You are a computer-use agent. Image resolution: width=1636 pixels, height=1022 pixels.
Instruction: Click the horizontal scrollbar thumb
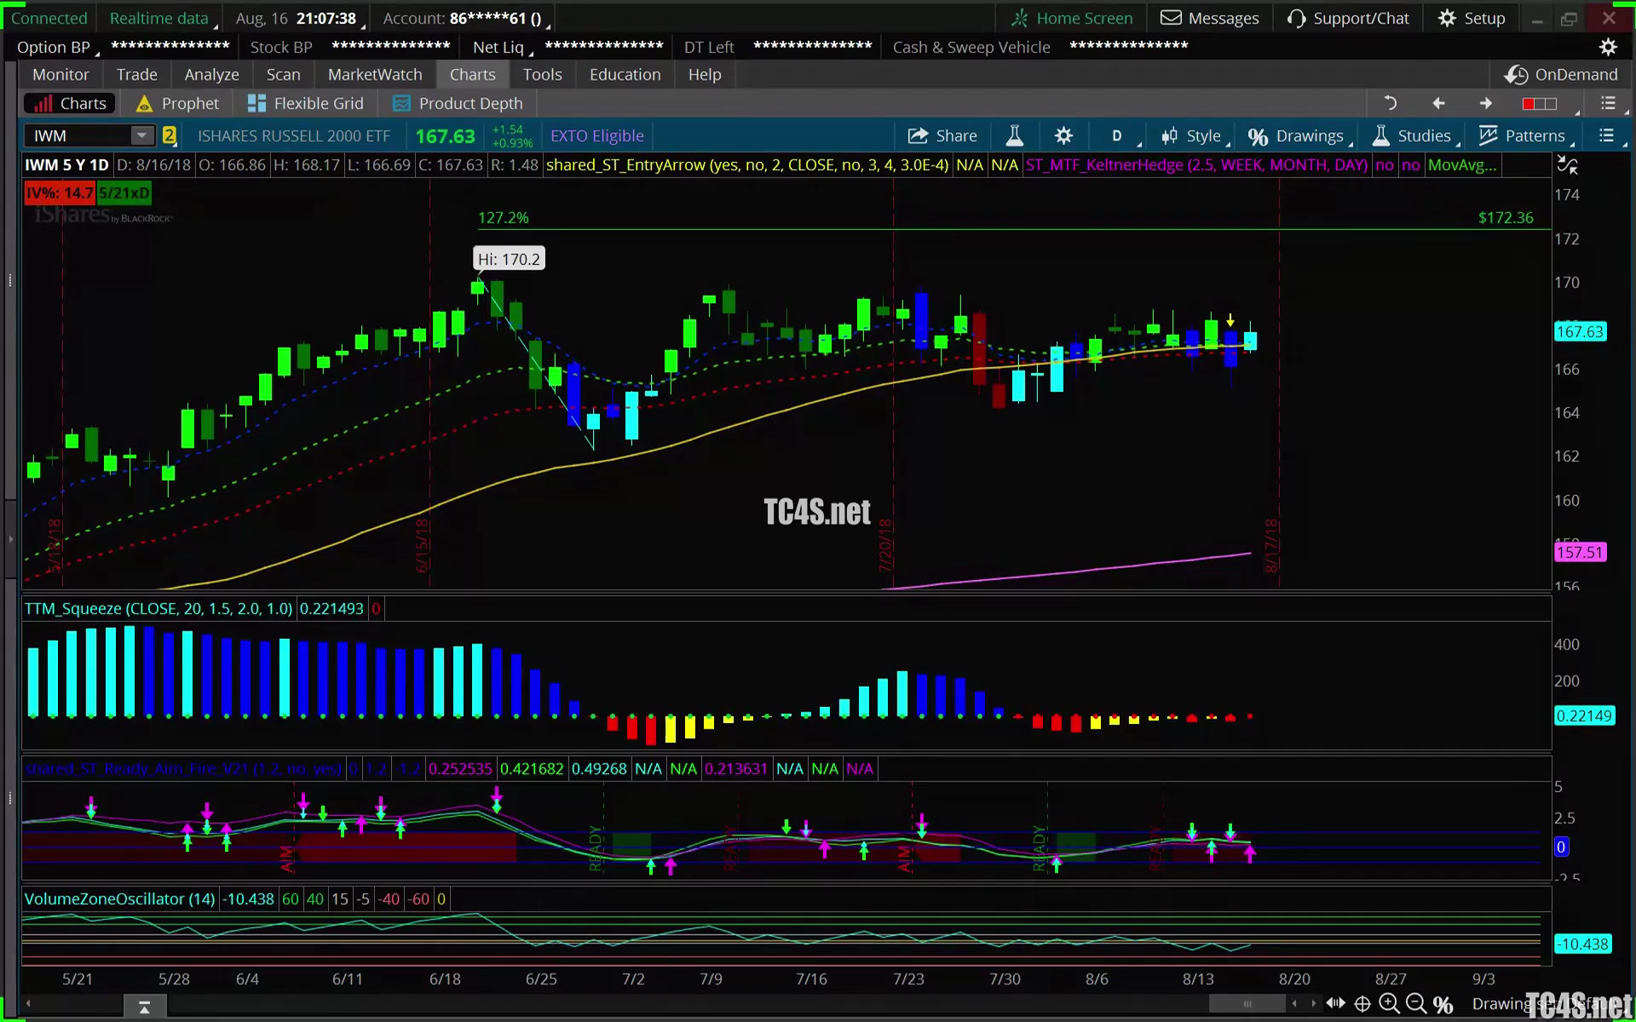(1247, 1004)
